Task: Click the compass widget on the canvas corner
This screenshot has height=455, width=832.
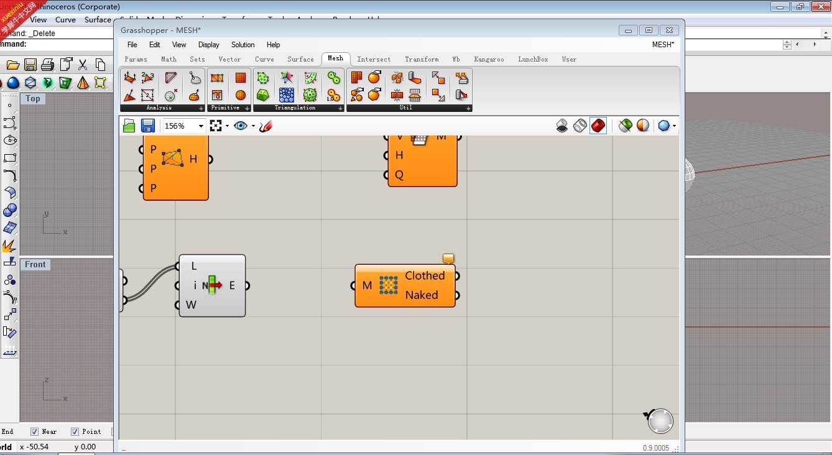Action: pos(660,421)
